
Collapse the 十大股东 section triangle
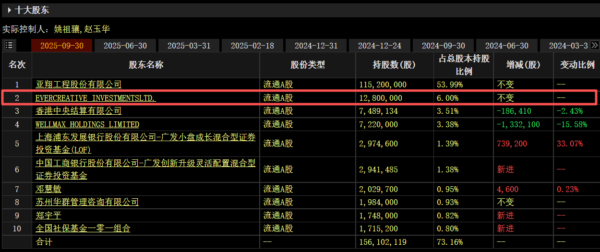(x=9, y=10)
